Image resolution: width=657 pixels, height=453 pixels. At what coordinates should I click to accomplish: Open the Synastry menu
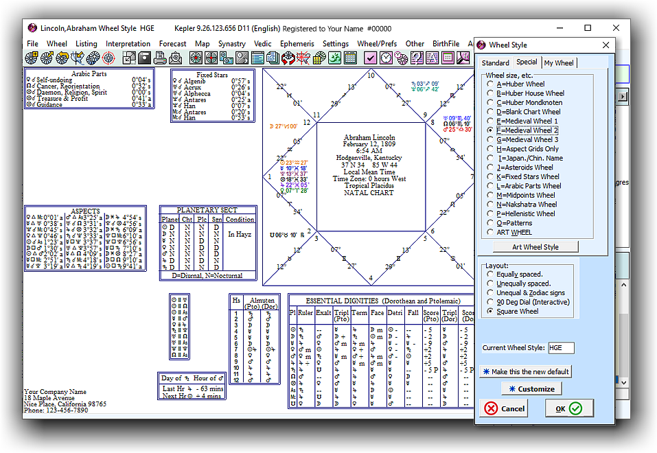click(x=232, y=44)
